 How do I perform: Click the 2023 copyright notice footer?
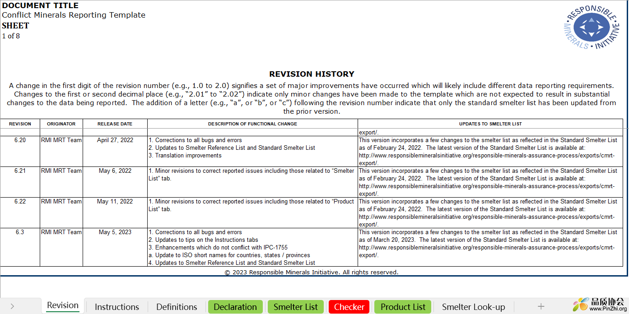click(x=312, y=272)
